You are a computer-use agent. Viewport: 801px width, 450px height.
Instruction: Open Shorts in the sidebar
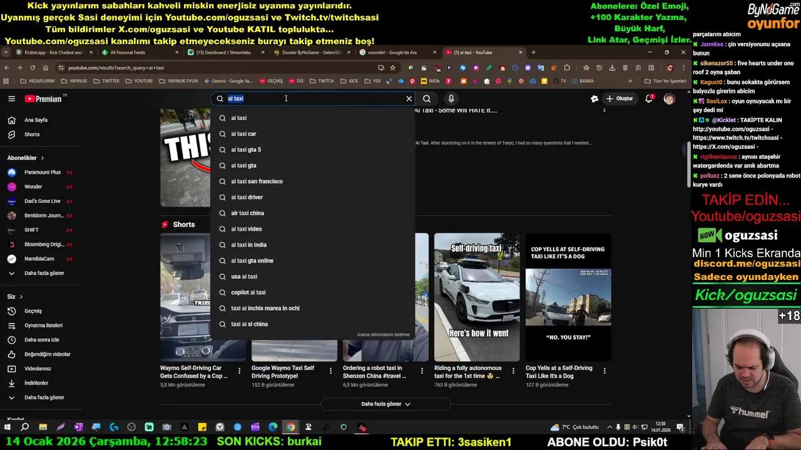pos(31,134)
